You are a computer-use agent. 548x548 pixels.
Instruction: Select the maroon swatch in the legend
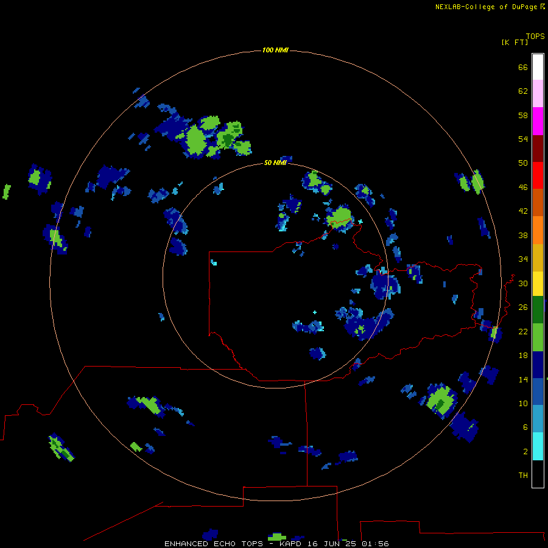pyautogui.click(x=538, y=148)
